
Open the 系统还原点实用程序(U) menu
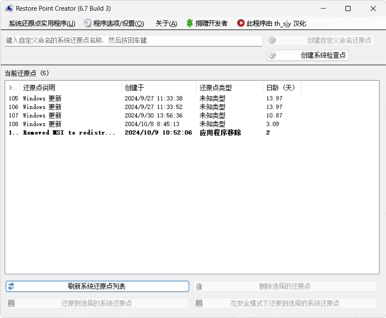point(42,23)
